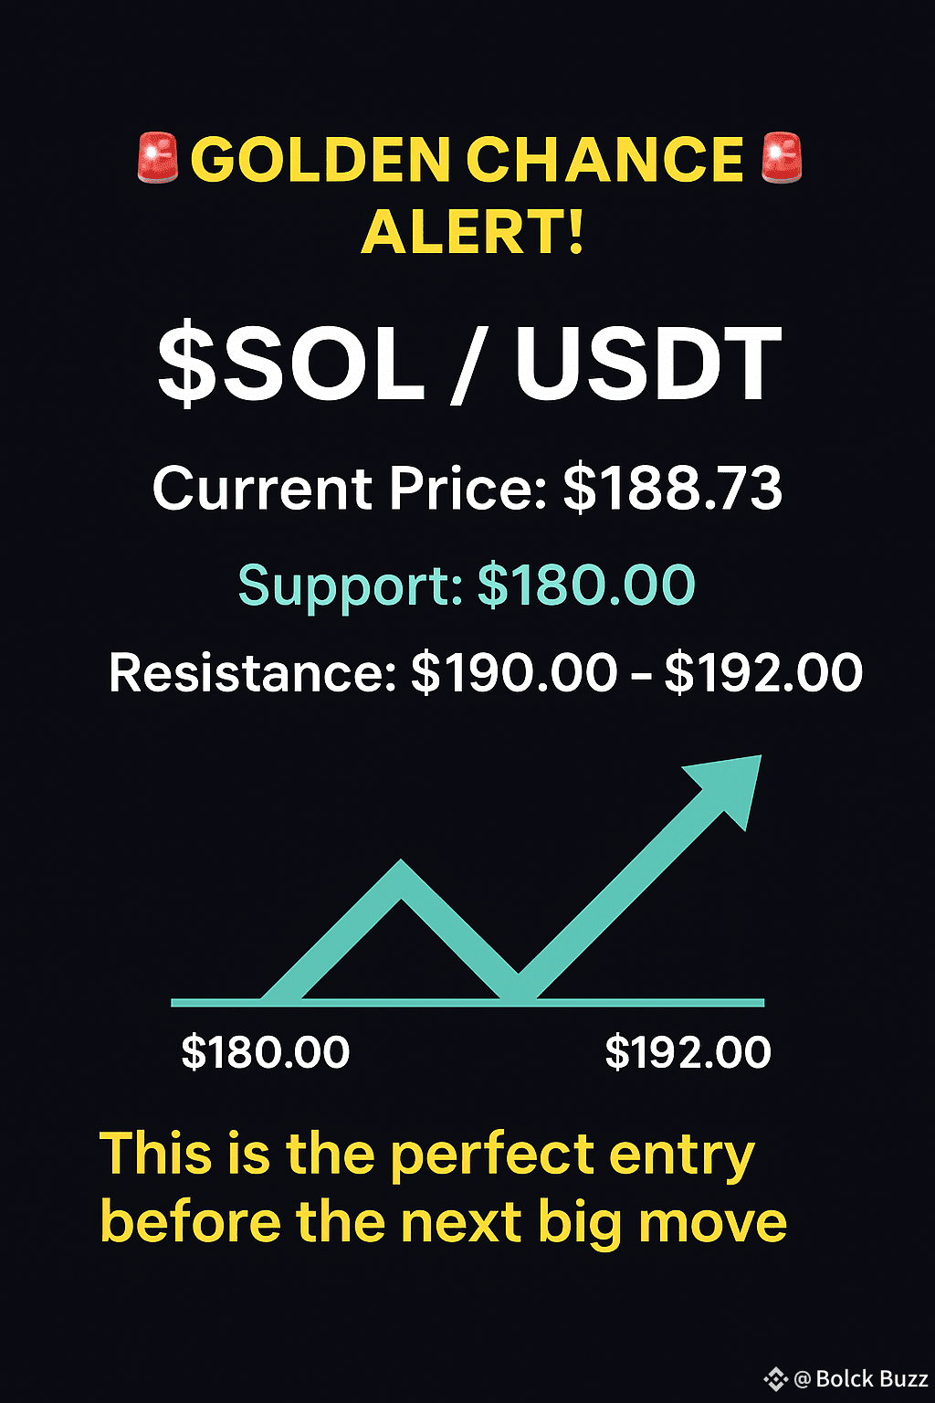The width and height of the screenshot is (935, 1403).
Task: Click the Support: $180.00 text
Action: point(467,585)
